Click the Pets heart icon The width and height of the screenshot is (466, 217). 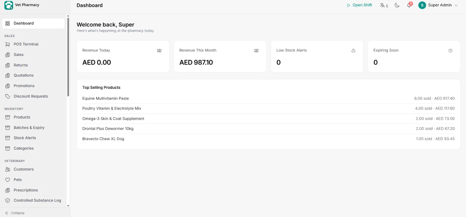pos(8,180)
